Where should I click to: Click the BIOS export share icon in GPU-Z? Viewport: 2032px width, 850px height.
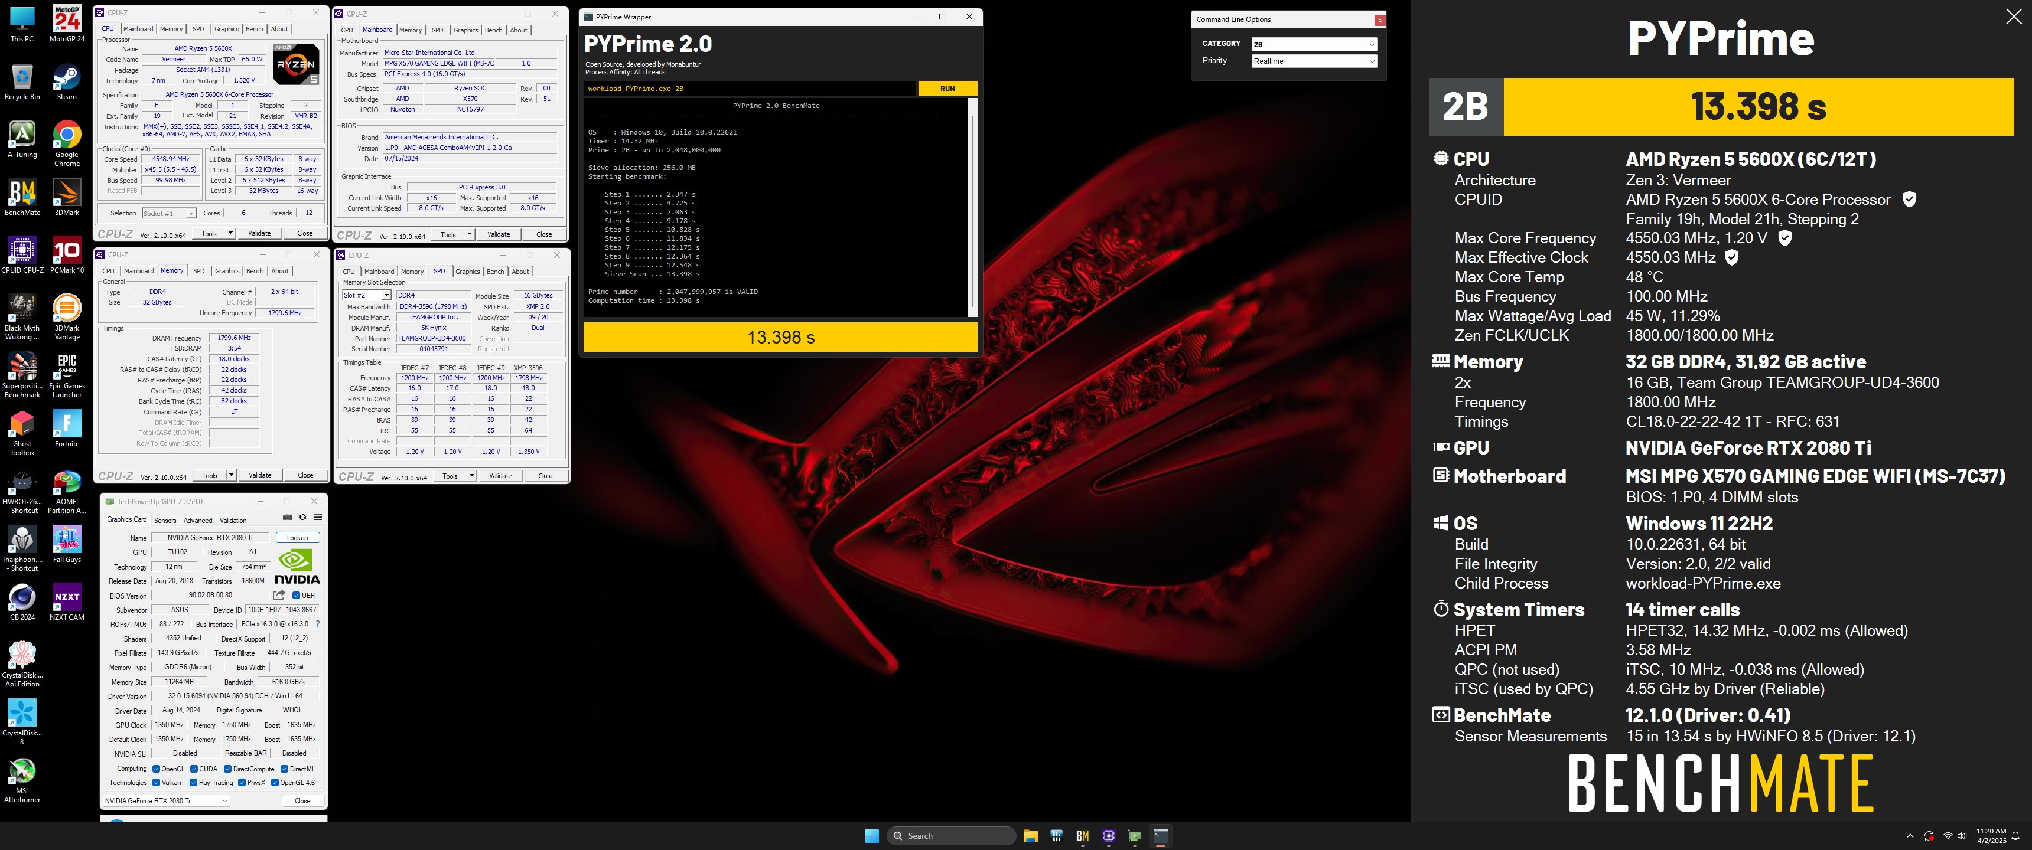(x=279, y=594)
